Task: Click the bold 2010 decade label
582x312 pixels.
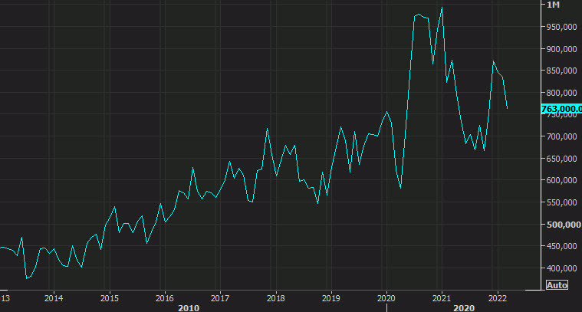Action: [189, 307]
